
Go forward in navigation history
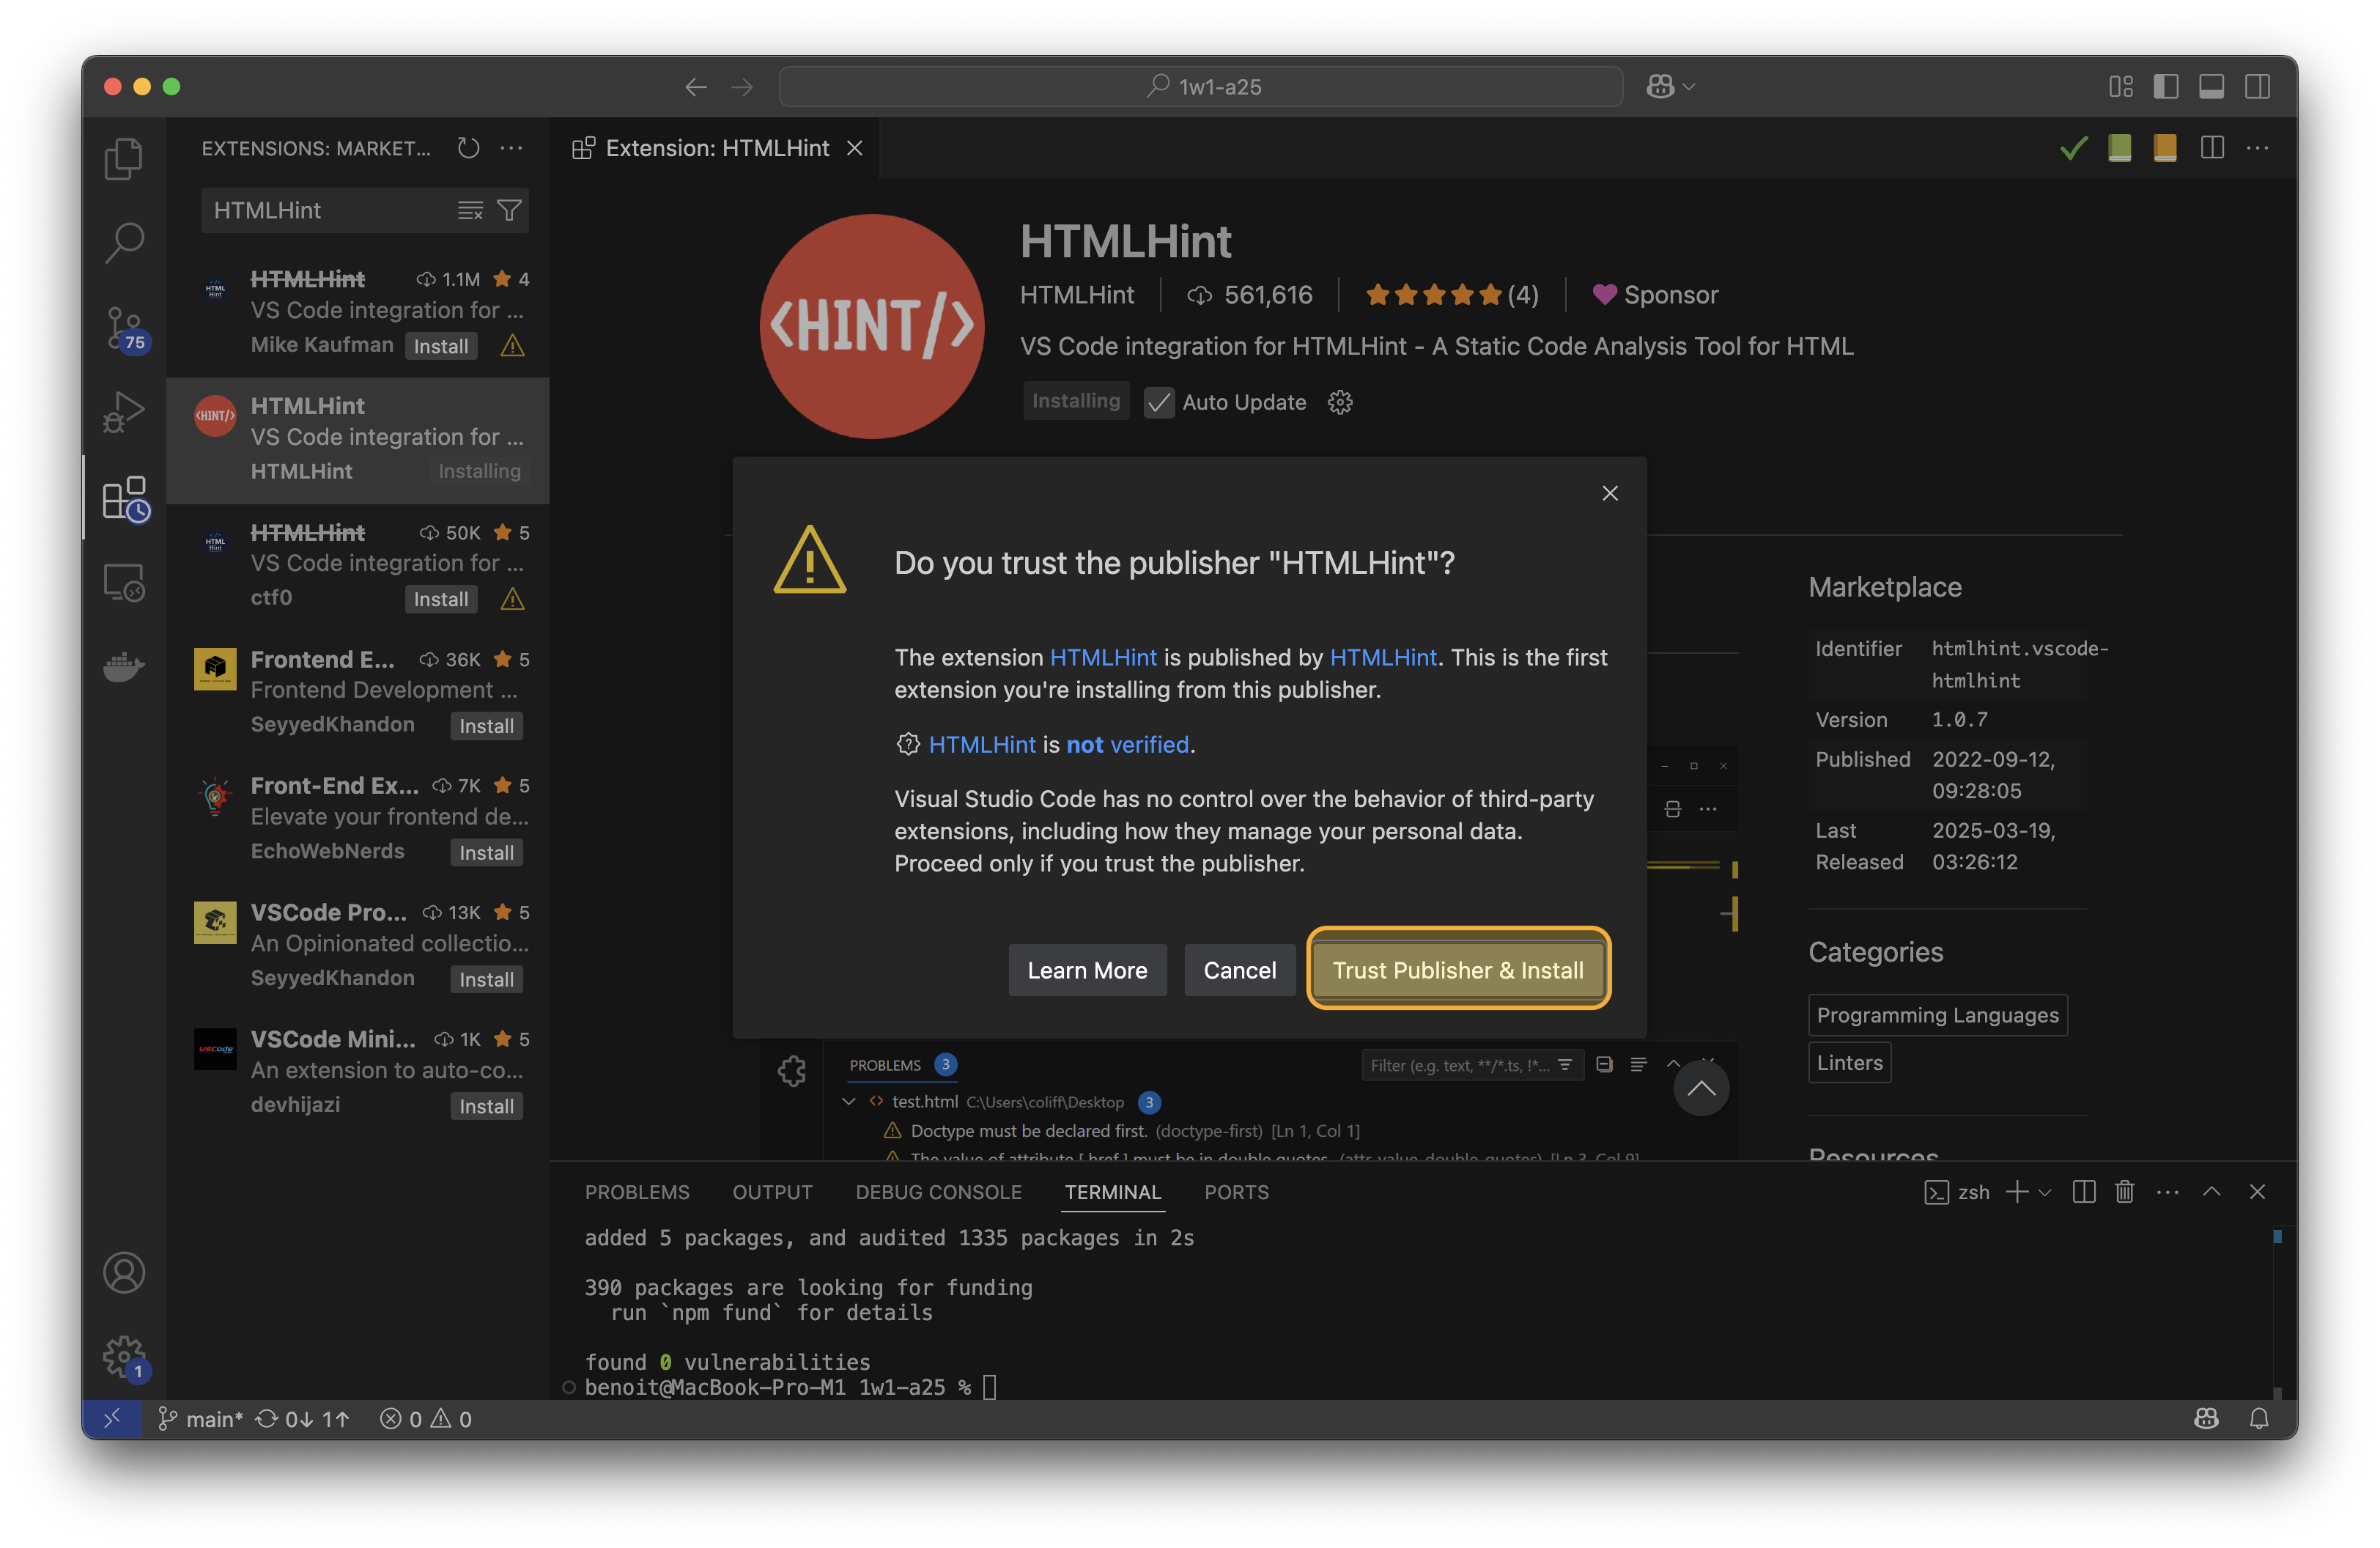tap(742, 87)
